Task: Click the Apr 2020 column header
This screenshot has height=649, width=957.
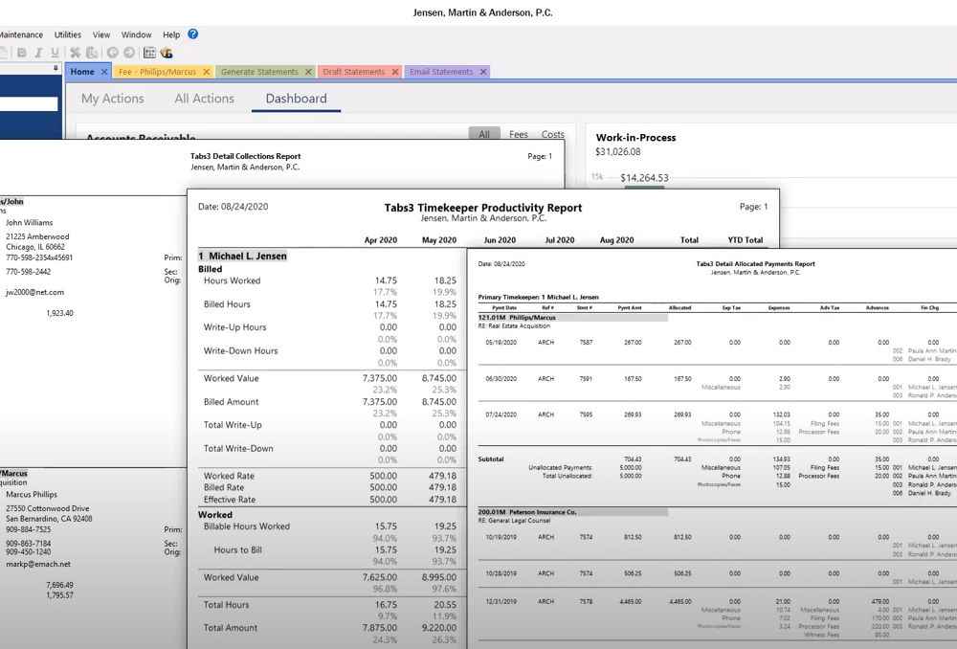Action: coord(380,240)
